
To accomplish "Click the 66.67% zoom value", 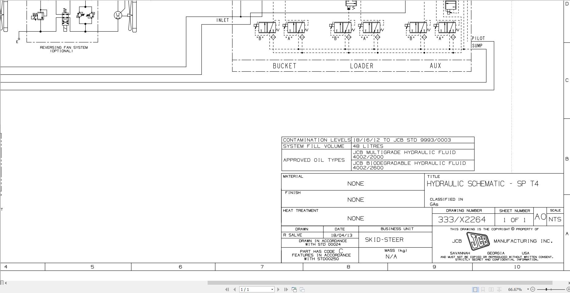I will tap(515, 289).
